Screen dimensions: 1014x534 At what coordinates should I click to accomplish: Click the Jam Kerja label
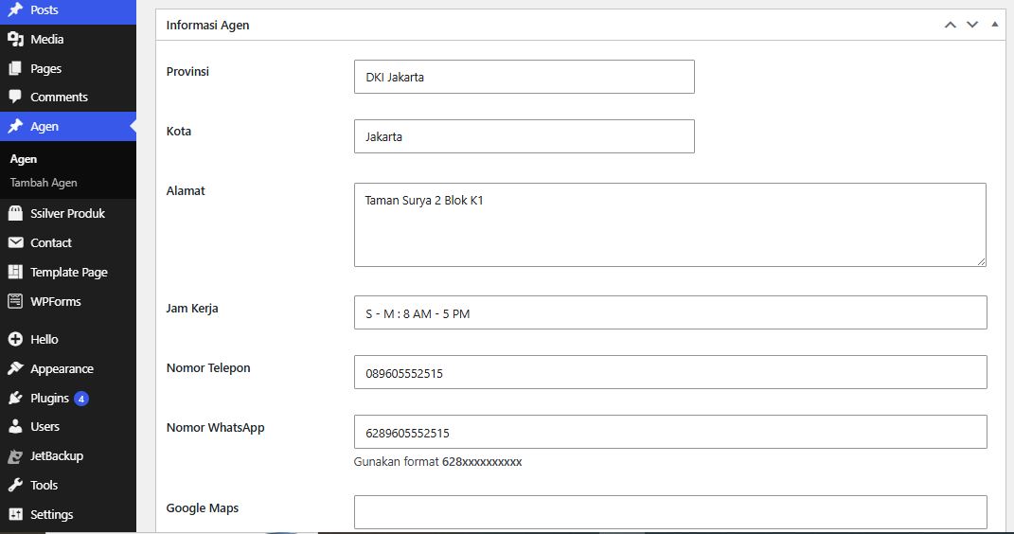click(x=192, y=308)
